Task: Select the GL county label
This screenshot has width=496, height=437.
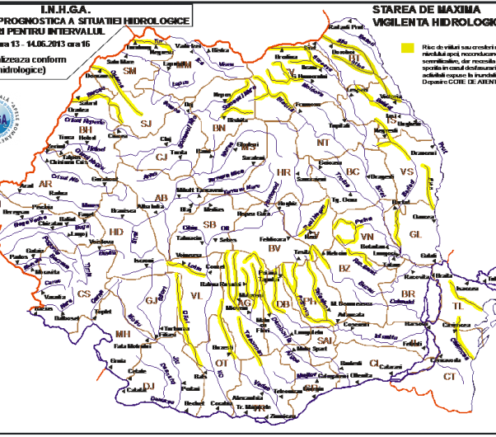Action: click(415, 234)
